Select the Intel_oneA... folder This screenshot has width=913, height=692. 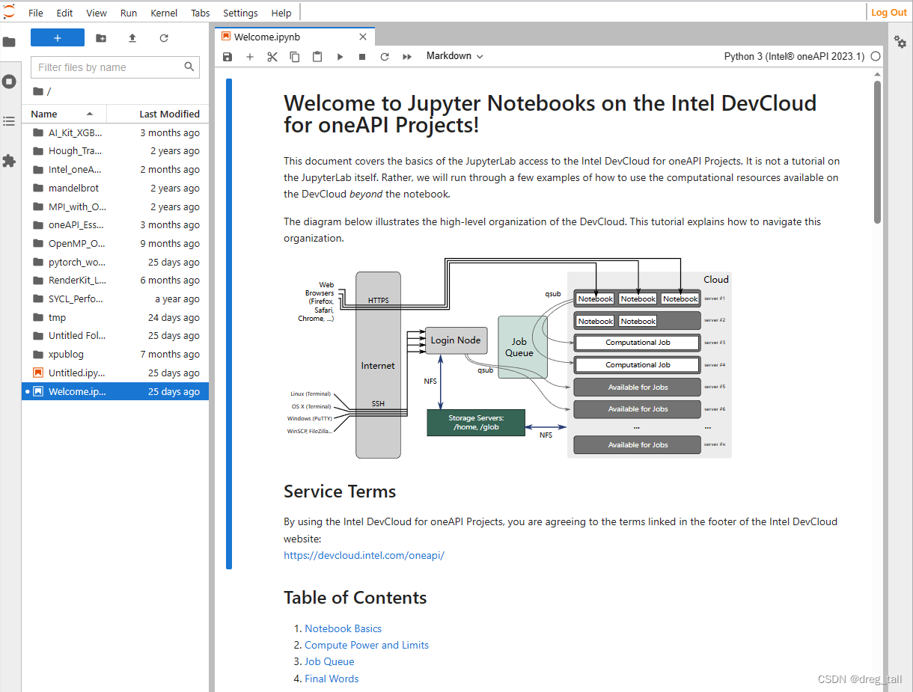click(115, 170)
